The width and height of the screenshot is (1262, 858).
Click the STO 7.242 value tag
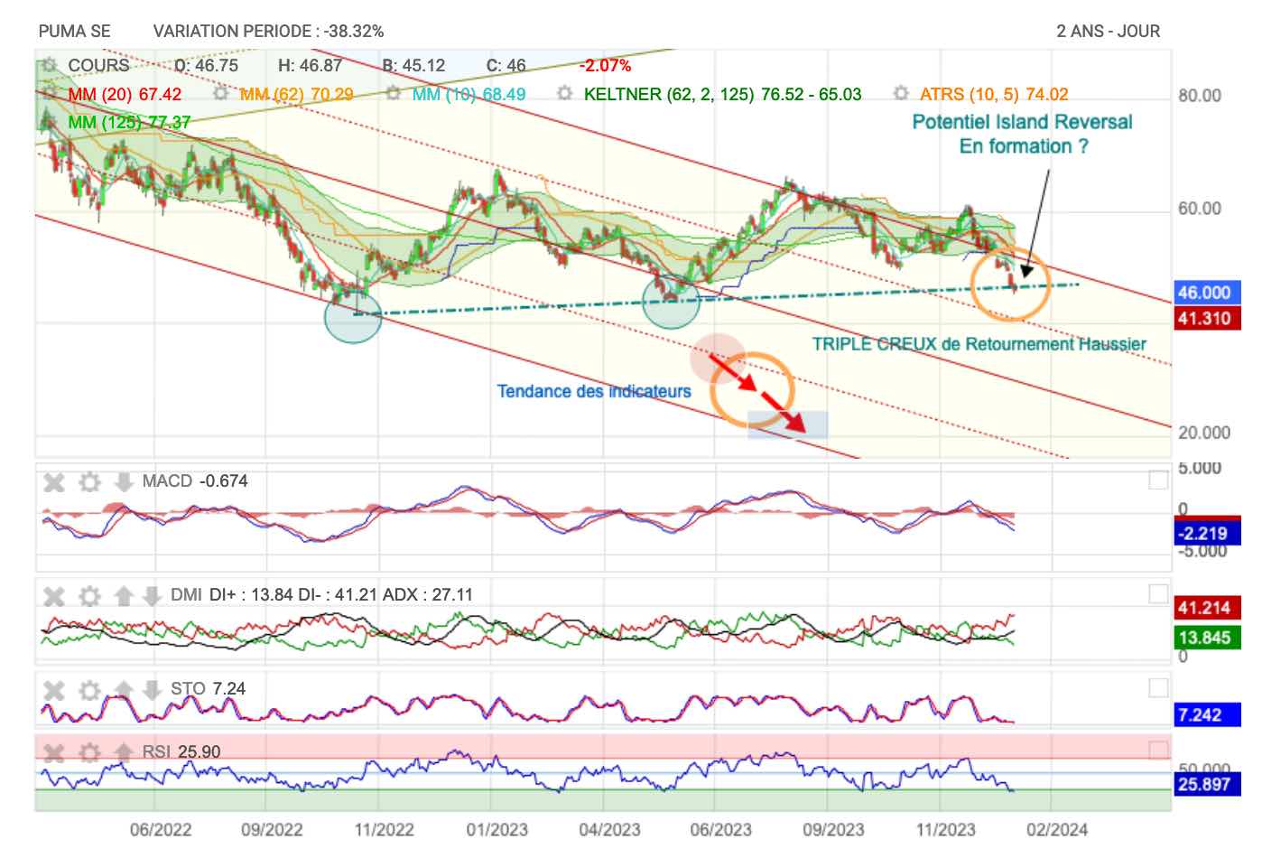(1207, 714)
